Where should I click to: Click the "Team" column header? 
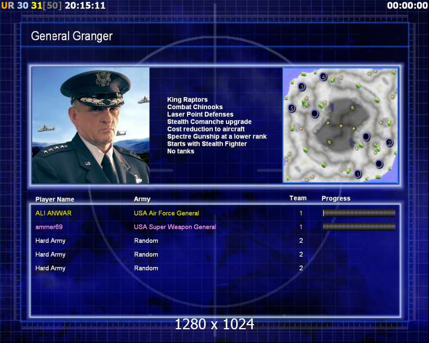click(x=298, y=198)
